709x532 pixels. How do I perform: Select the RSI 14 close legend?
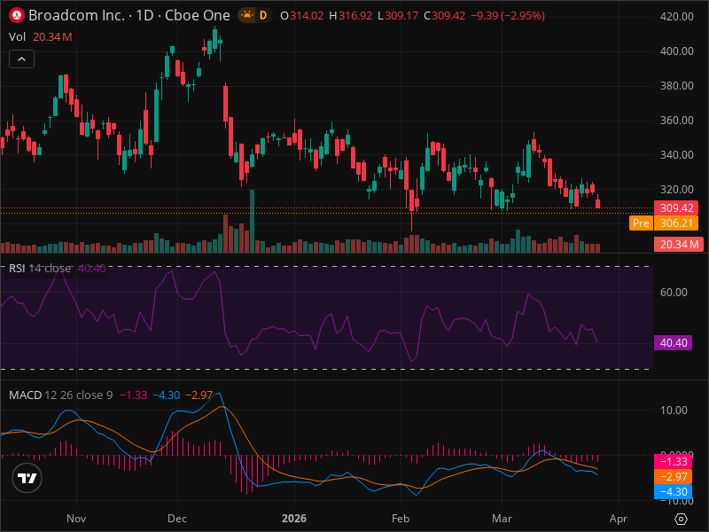coord(57,269)
